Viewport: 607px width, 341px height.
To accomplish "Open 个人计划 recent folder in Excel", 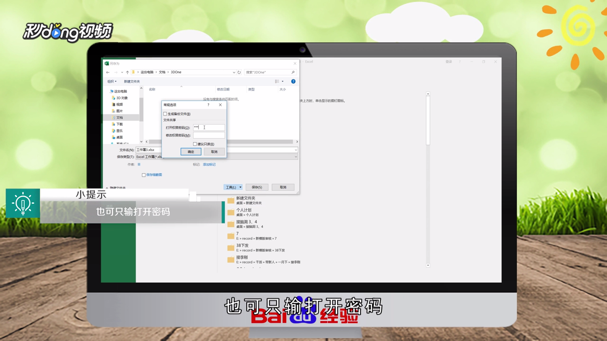I will (x=244, y=212).
